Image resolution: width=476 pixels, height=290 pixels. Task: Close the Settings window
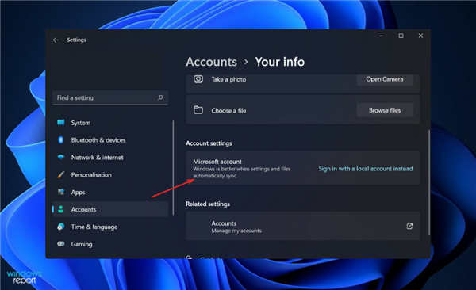click(420, 36)
